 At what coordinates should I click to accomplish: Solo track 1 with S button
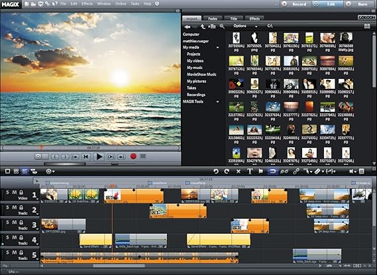pos(7,192)
